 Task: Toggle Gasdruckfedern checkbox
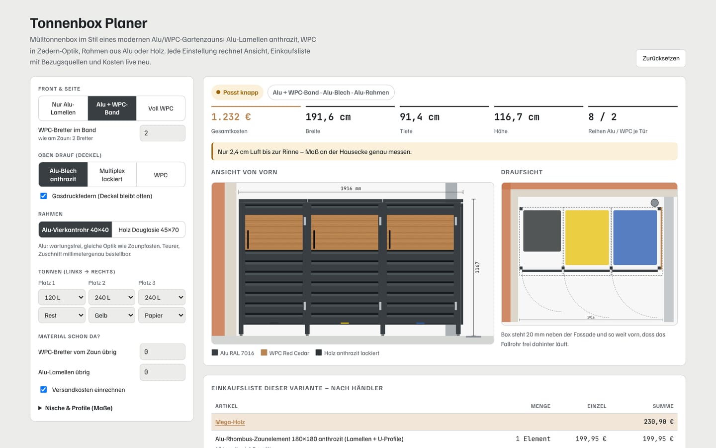44,196
